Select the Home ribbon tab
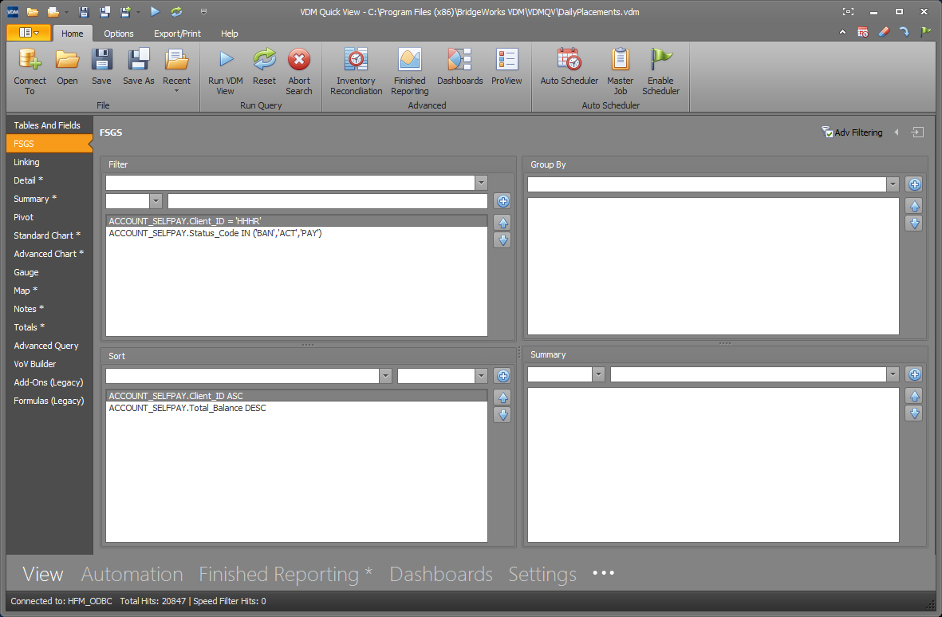Viewport: 942px width, 617px height. click(72, 34)
